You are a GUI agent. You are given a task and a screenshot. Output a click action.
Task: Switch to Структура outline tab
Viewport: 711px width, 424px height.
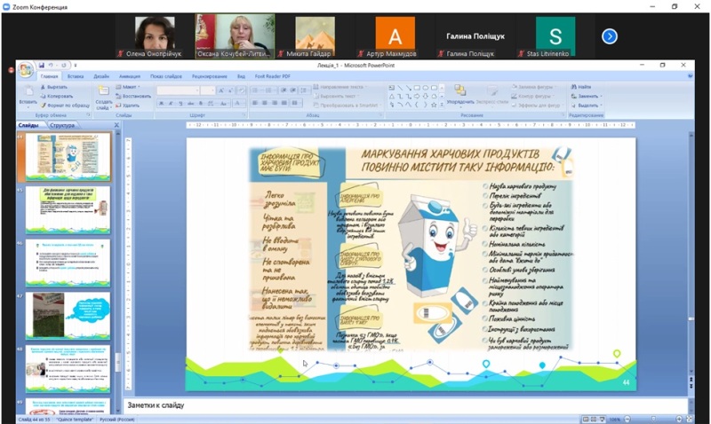pos(63,125)
